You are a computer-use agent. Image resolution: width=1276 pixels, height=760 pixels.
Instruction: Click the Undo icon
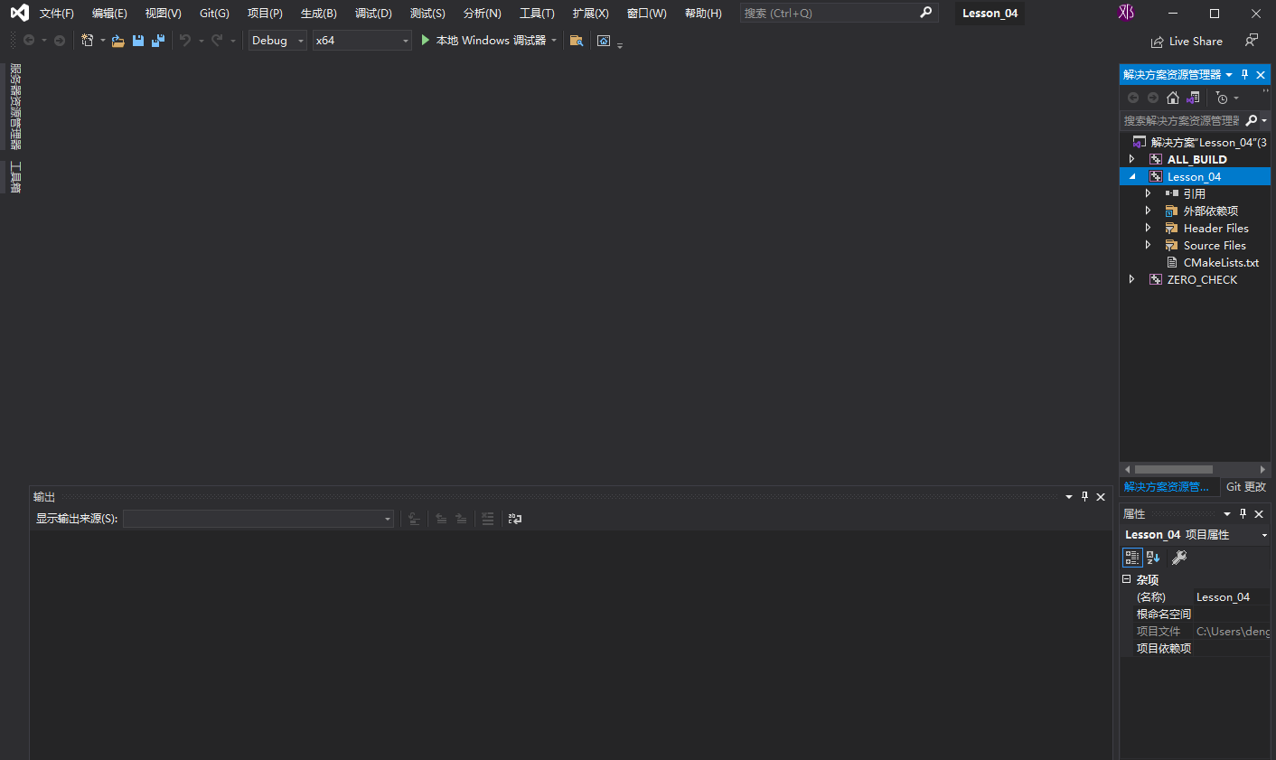coord(183,40)
